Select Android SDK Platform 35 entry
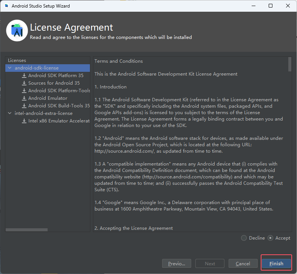The image size is (297, 274). pyautogui.click(x=56, y=76)
